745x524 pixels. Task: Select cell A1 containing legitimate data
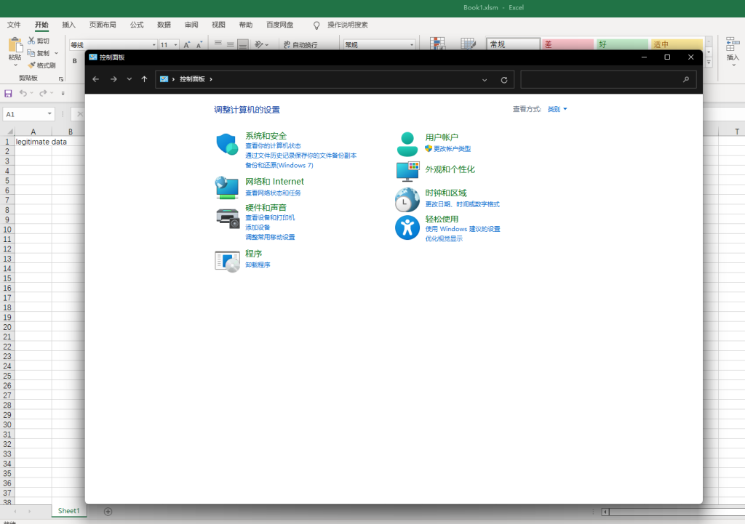(33, 142)
